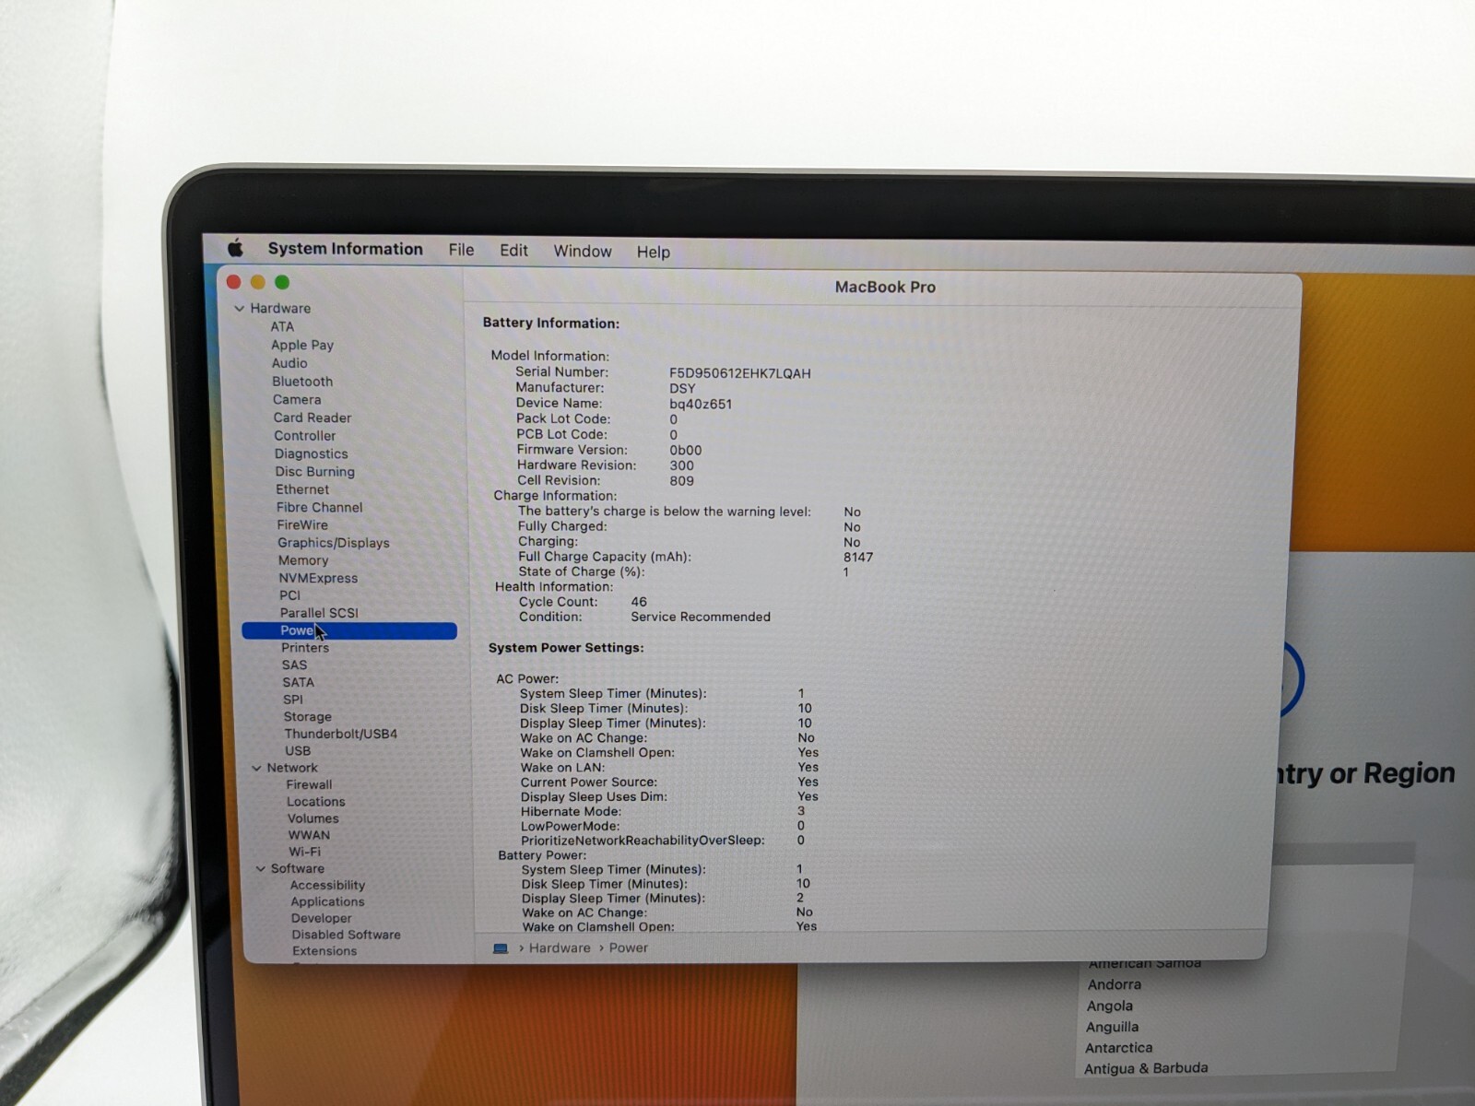Open the Window menu
The image size is (1475, 1106).
pos(583,252)
